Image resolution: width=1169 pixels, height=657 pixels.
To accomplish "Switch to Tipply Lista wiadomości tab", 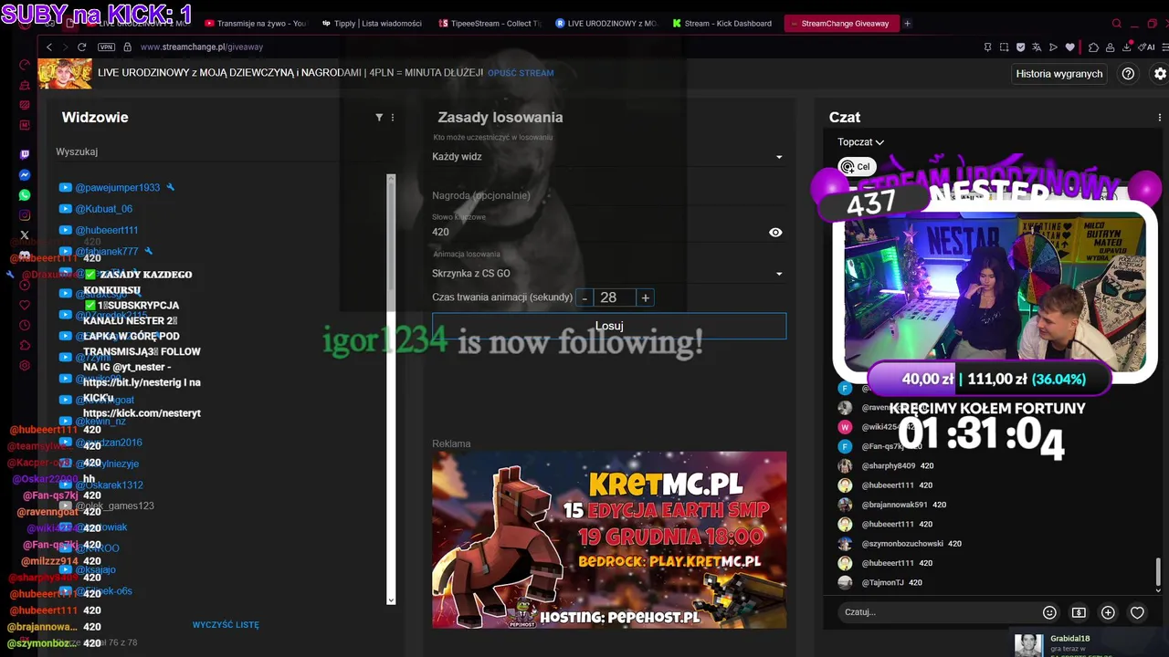I will (372, 24).
